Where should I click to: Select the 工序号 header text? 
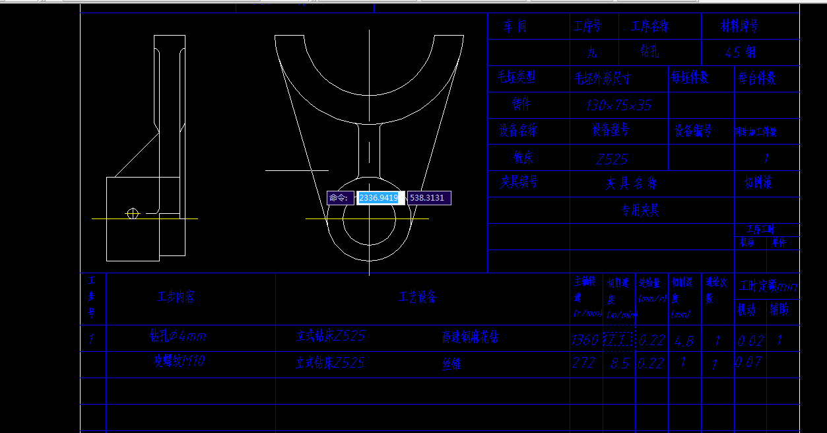(587, 26)
